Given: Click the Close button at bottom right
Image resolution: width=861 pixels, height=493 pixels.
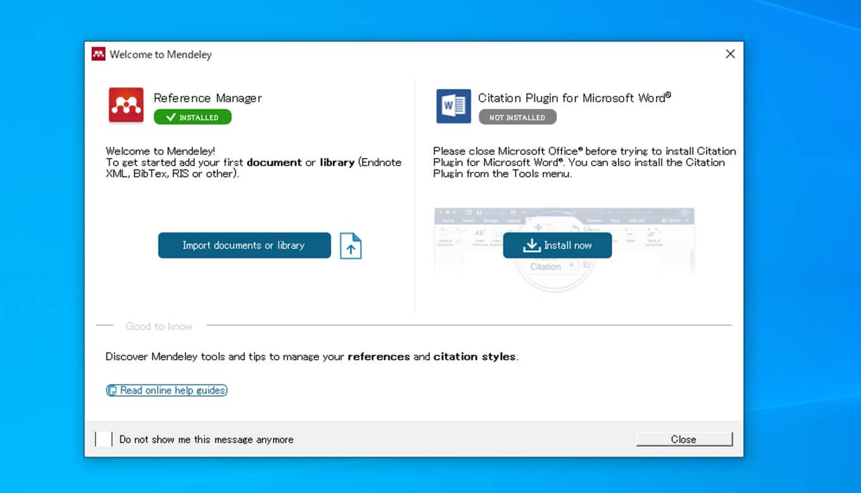Looking at the screenshot, I should 684,439.
